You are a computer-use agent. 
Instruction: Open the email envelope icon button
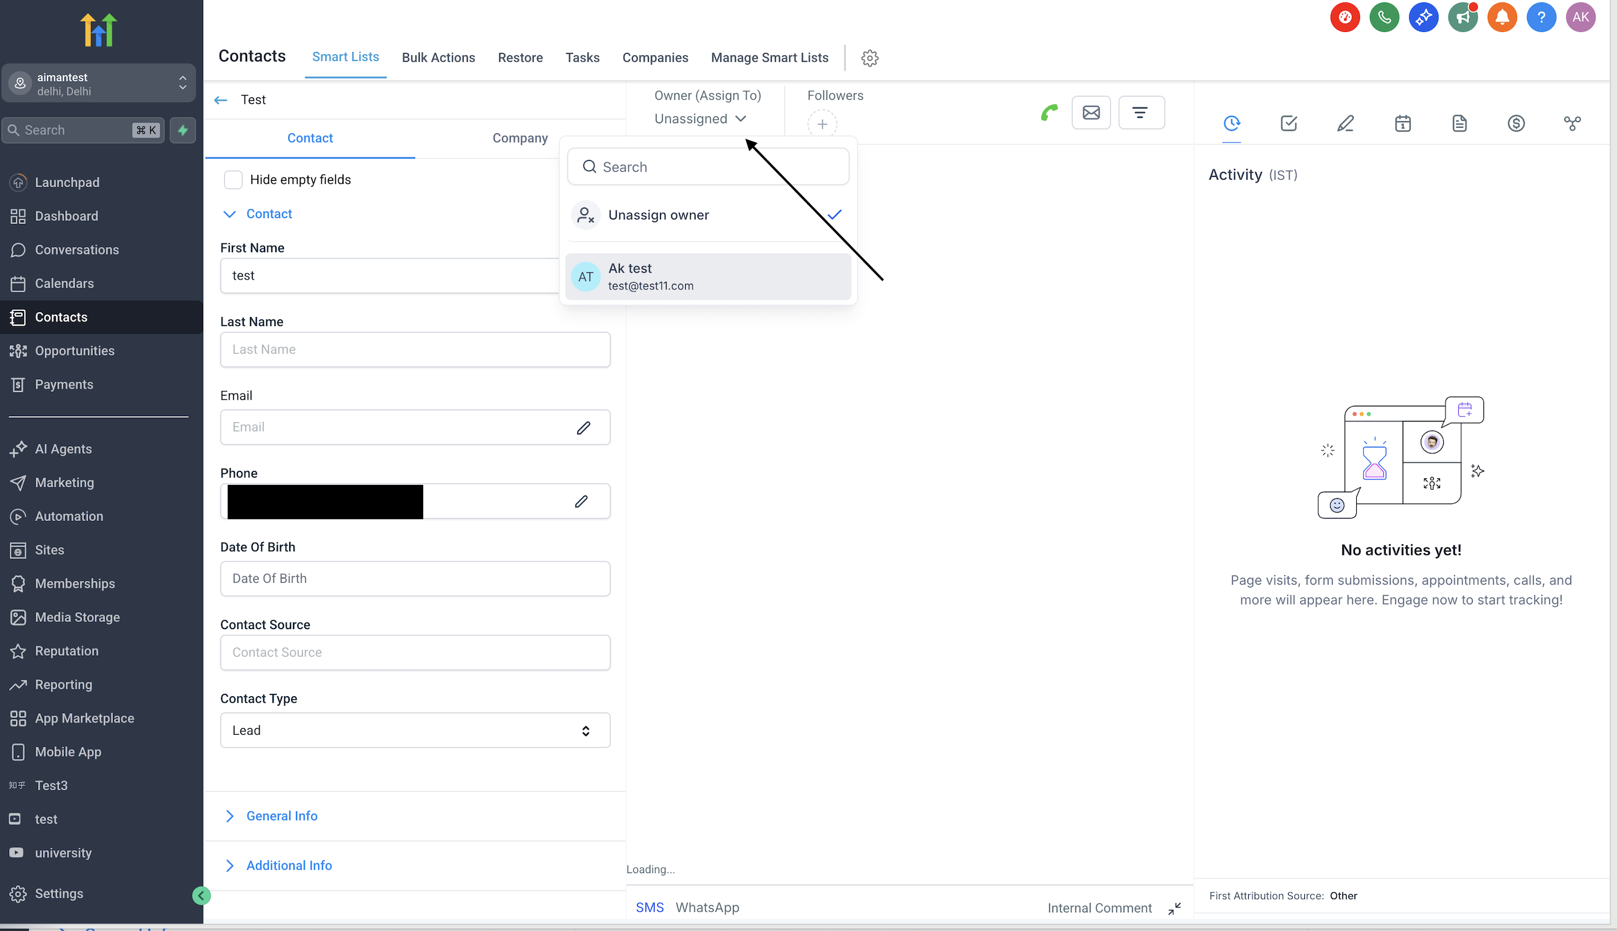pos(1091,113)
